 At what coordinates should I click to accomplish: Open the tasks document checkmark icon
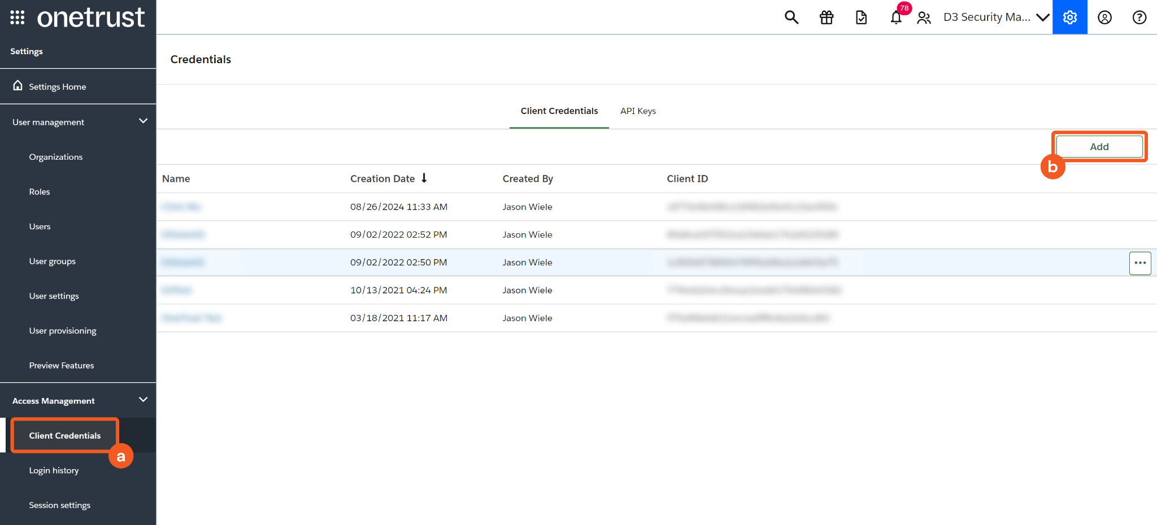tap(861, 17)
